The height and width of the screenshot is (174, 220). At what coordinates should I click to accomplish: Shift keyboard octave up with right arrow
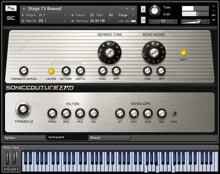coord(18,169)
